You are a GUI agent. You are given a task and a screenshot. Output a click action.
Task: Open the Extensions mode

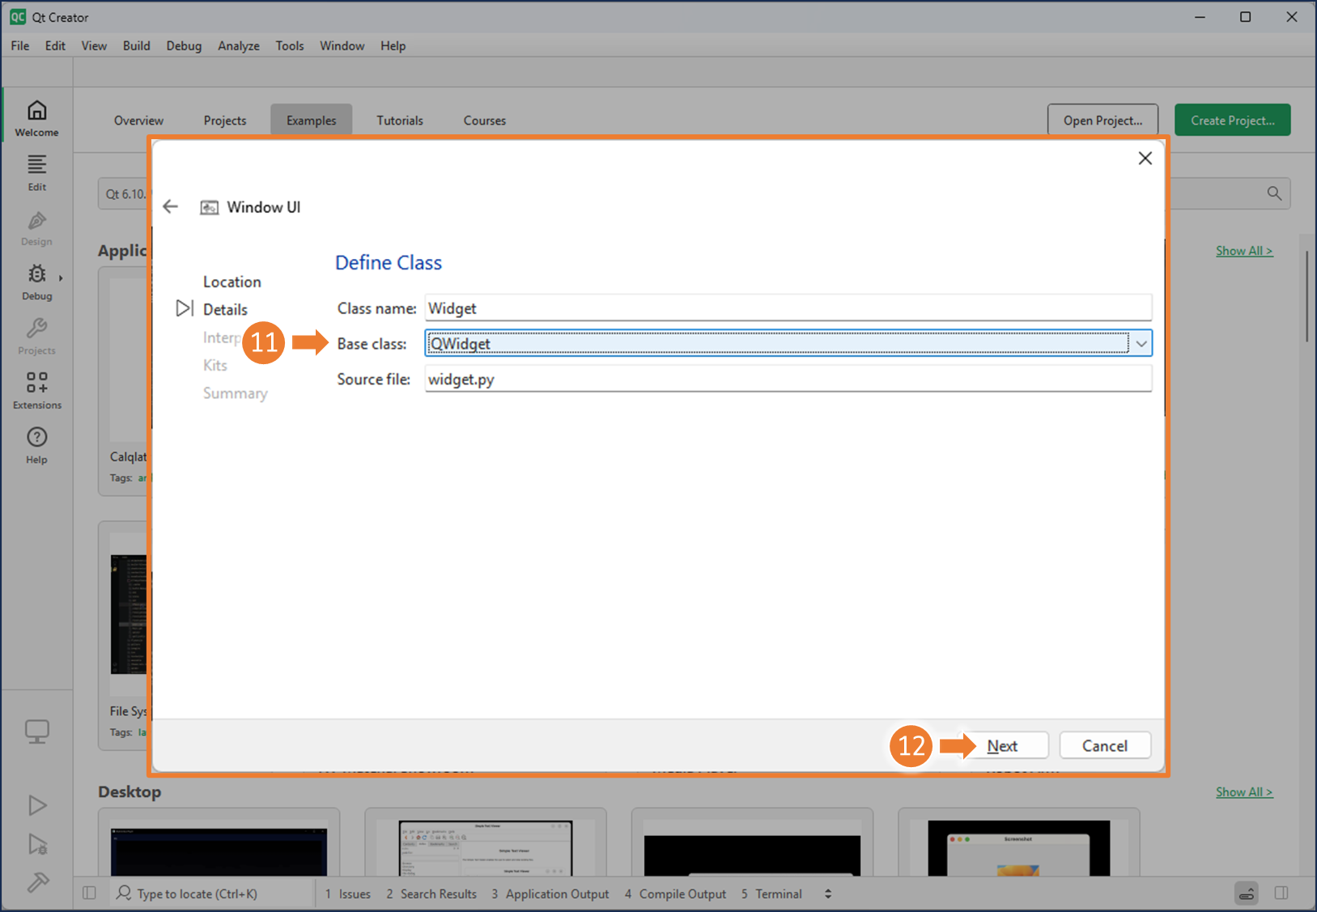[36, 392]
